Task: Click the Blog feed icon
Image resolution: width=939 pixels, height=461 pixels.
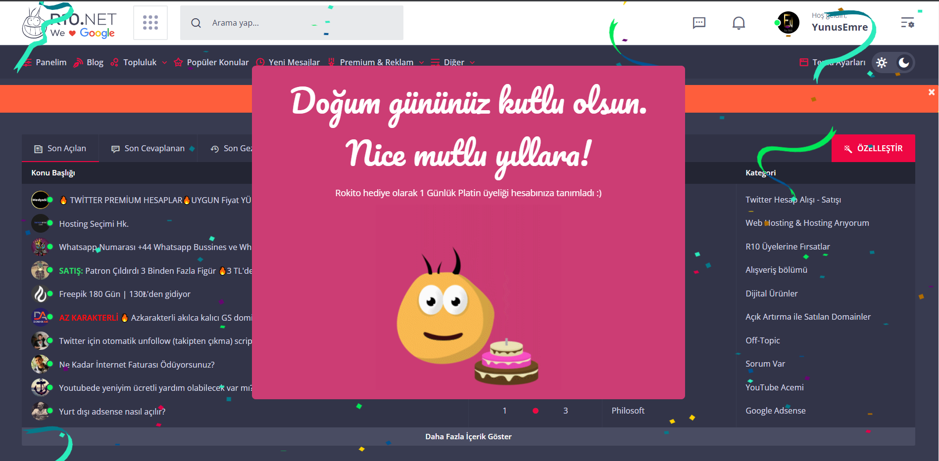Action: click(x=78, y=63)
